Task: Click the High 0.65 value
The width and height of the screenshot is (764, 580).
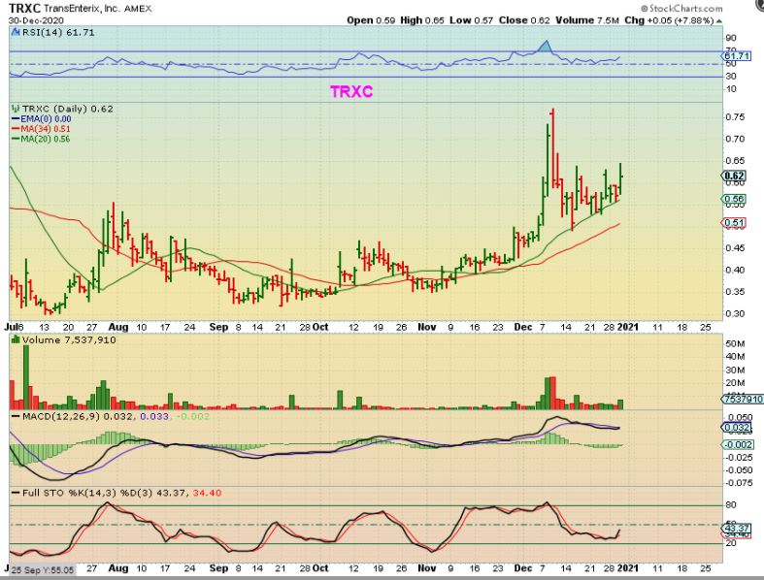Action: click(x=422, y=20)
